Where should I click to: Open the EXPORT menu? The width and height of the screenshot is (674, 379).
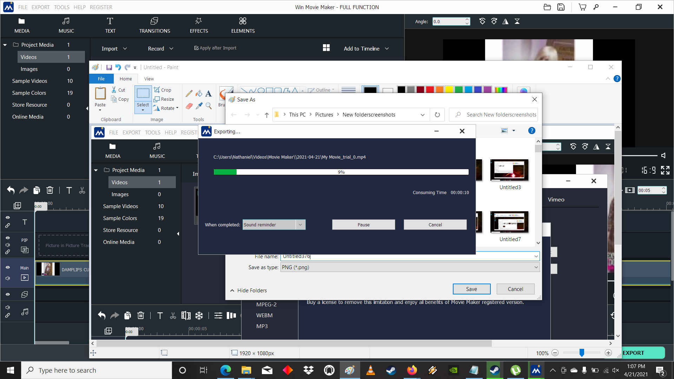(41, 7)
